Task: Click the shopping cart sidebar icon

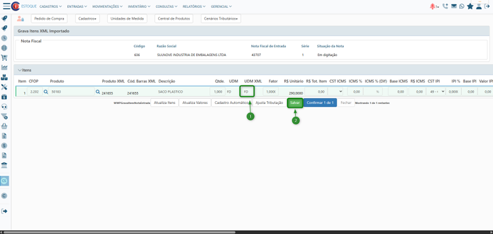Action: 4,58
